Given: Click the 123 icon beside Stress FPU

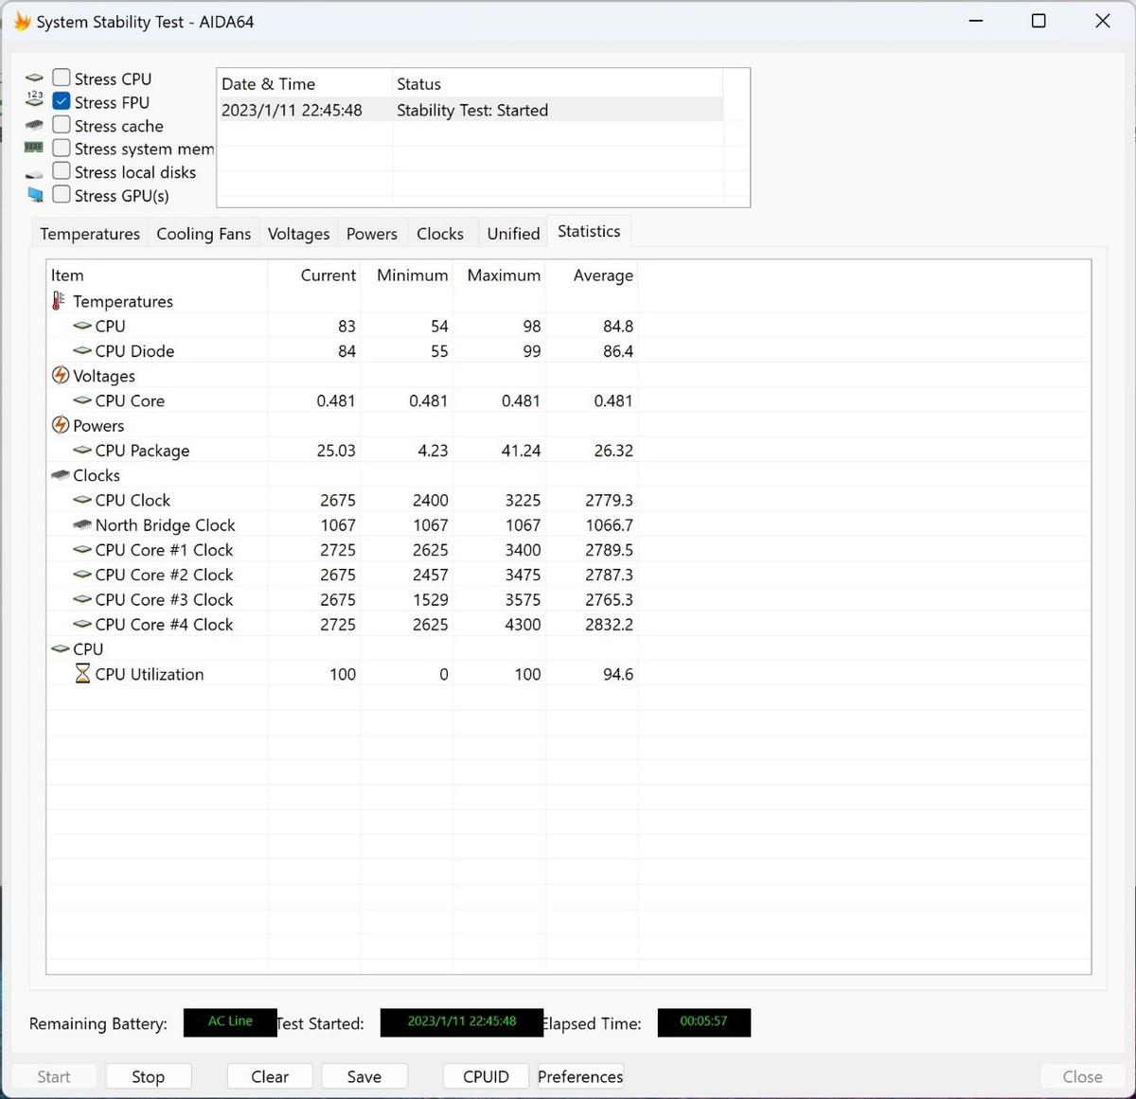Looking at the screenshot, I should pos(34,99).
